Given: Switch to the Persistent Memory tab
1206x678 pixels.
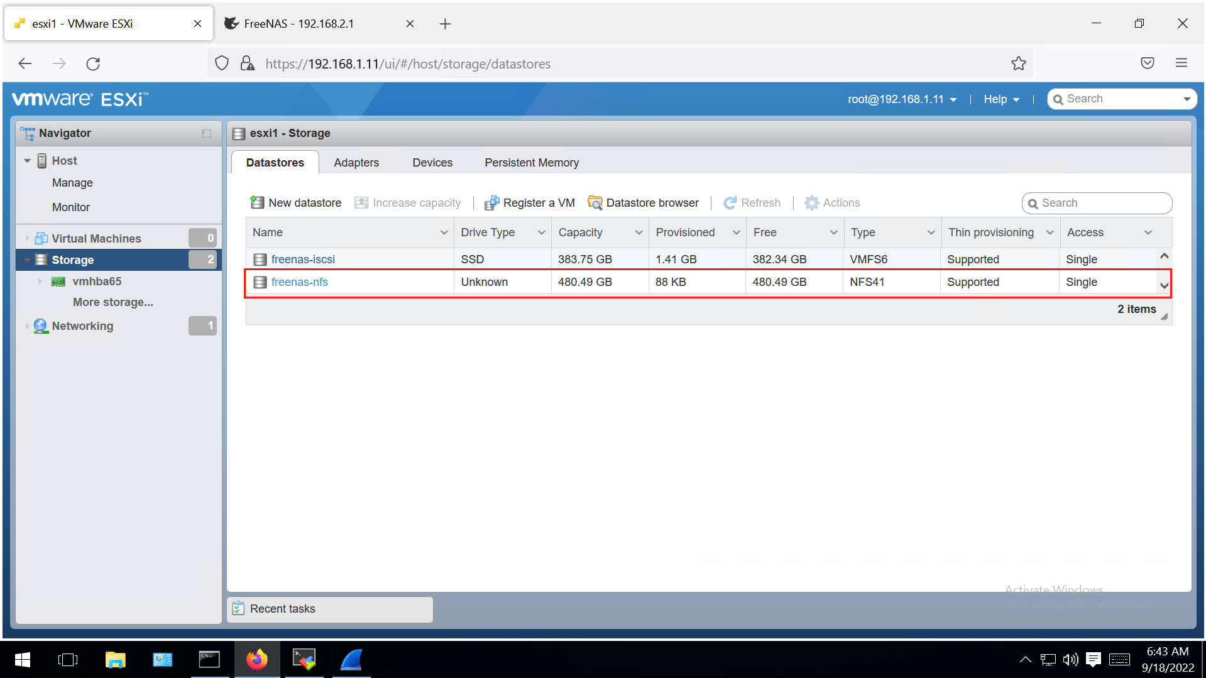Looking at the screenshot, I should [531, 162].
